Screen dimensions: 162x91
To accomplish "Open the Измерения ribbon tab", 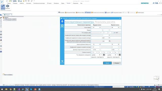I will [x=56, y=3].
